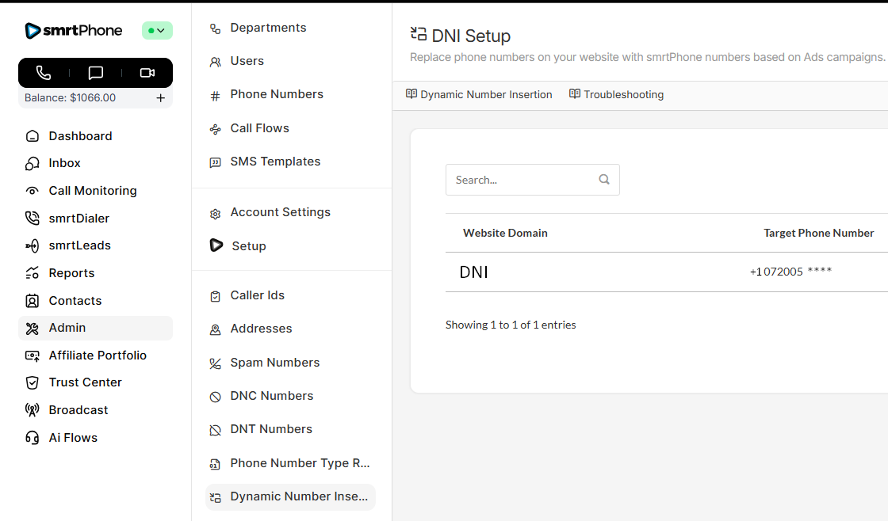Click the smrtPhone logo
The width and height of the screenshot is (888, 521).
click(74, 31)
